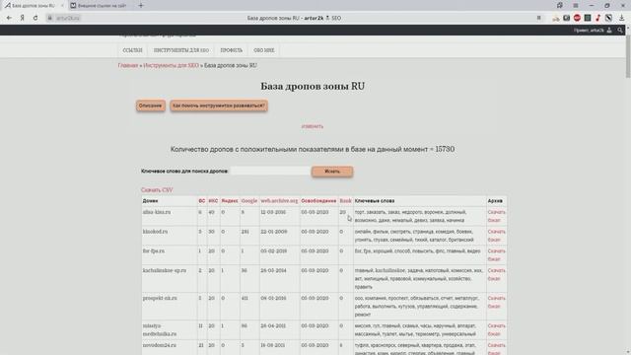Click the 'Привет' user greeting in the header
This screenshot has width=631, height=355.
click(589, 31)
